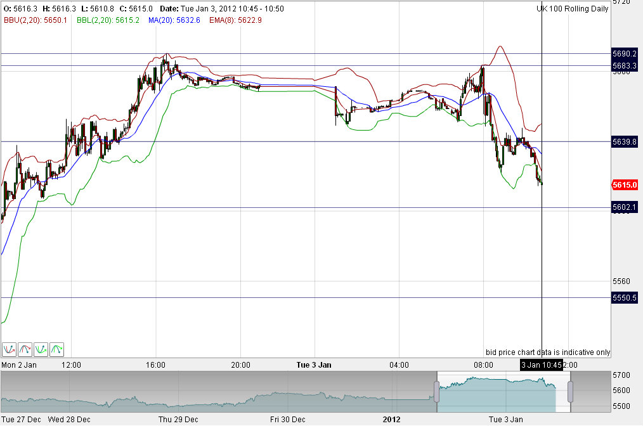Click the Mon 2 Jan axis label
The image size is (643, 426).
[19, 365]
